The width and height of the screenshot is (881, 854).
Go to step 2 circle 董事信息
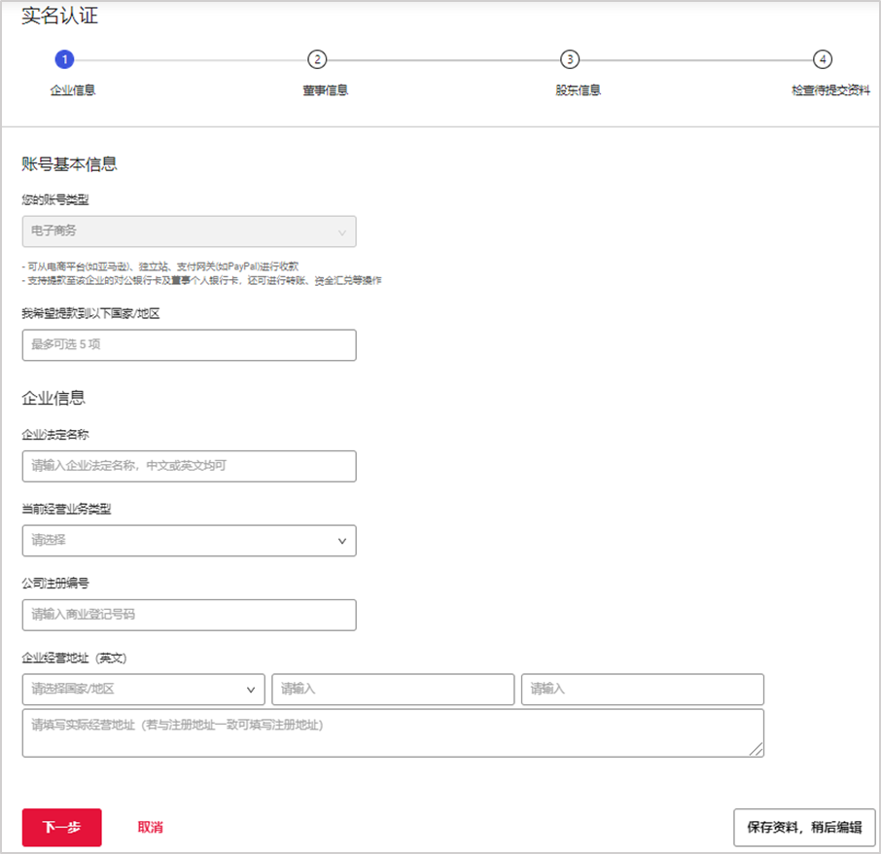coord(317,59)
